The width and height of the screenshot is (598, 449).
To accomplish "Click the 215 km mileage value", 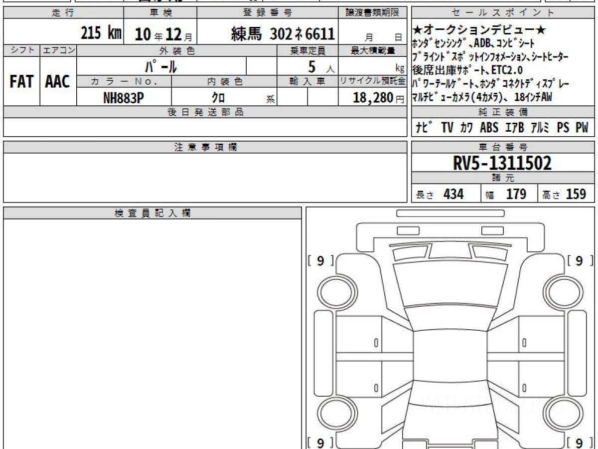I will [x=101, y=34].
